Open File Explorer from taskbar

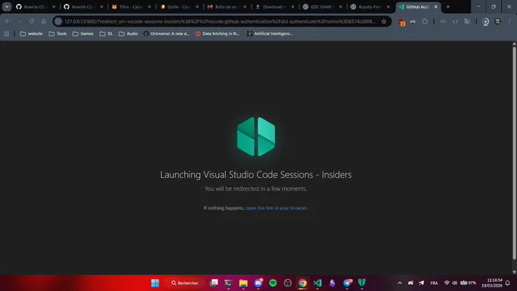coord(243,283)
